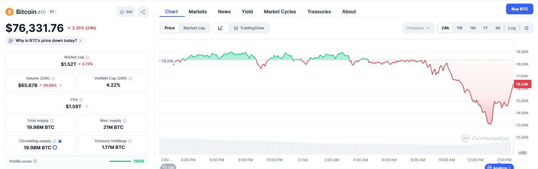Expand the Volume (24h) chevron
538x169 pixels.
[60, 85]
